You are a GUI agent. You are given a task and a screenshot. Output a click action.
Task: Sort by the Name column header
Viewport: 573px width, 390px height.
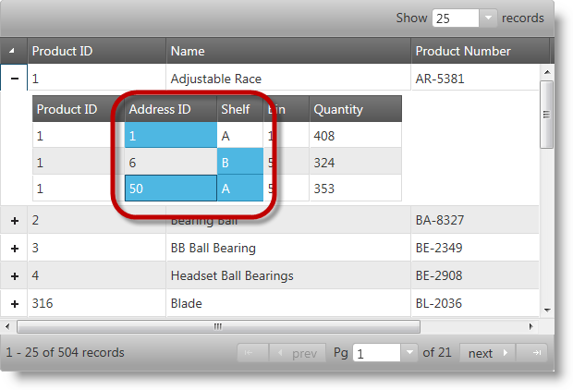tap(287, 51)
